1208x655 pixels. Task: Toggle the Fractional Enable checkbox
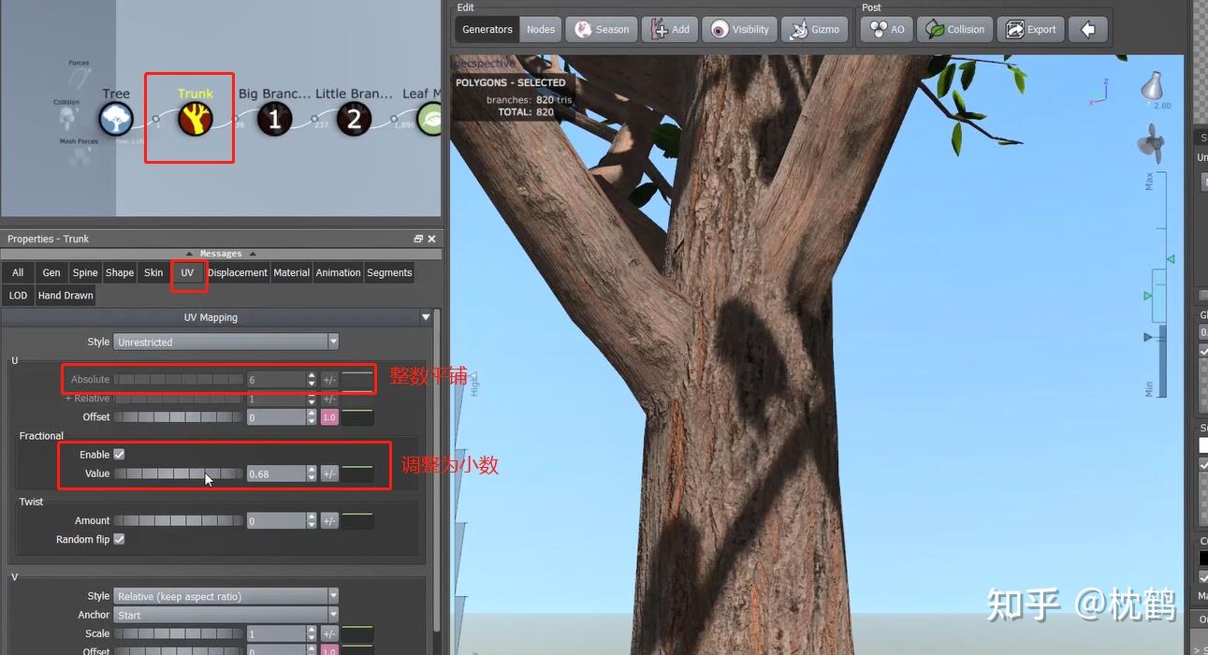[x=119, y=454]
